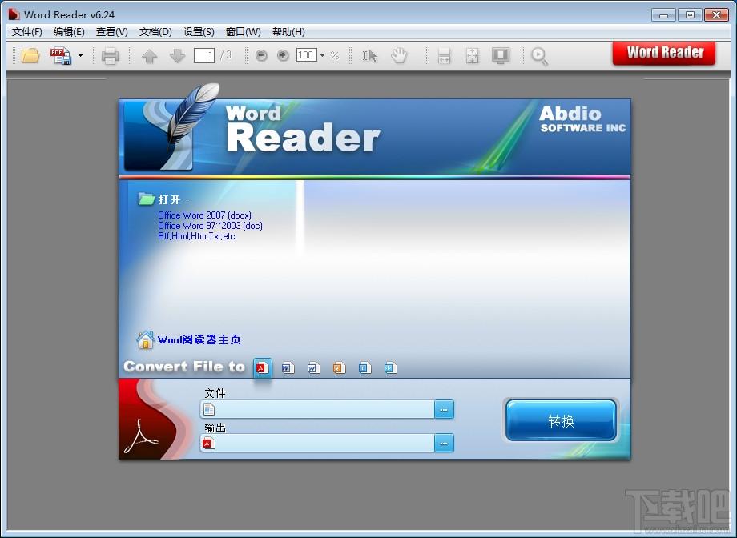Image resolution: width=737 pixels, height=538 pixels.
Task: Maximize the Word Reader window
Action: (x=690, y=15)
